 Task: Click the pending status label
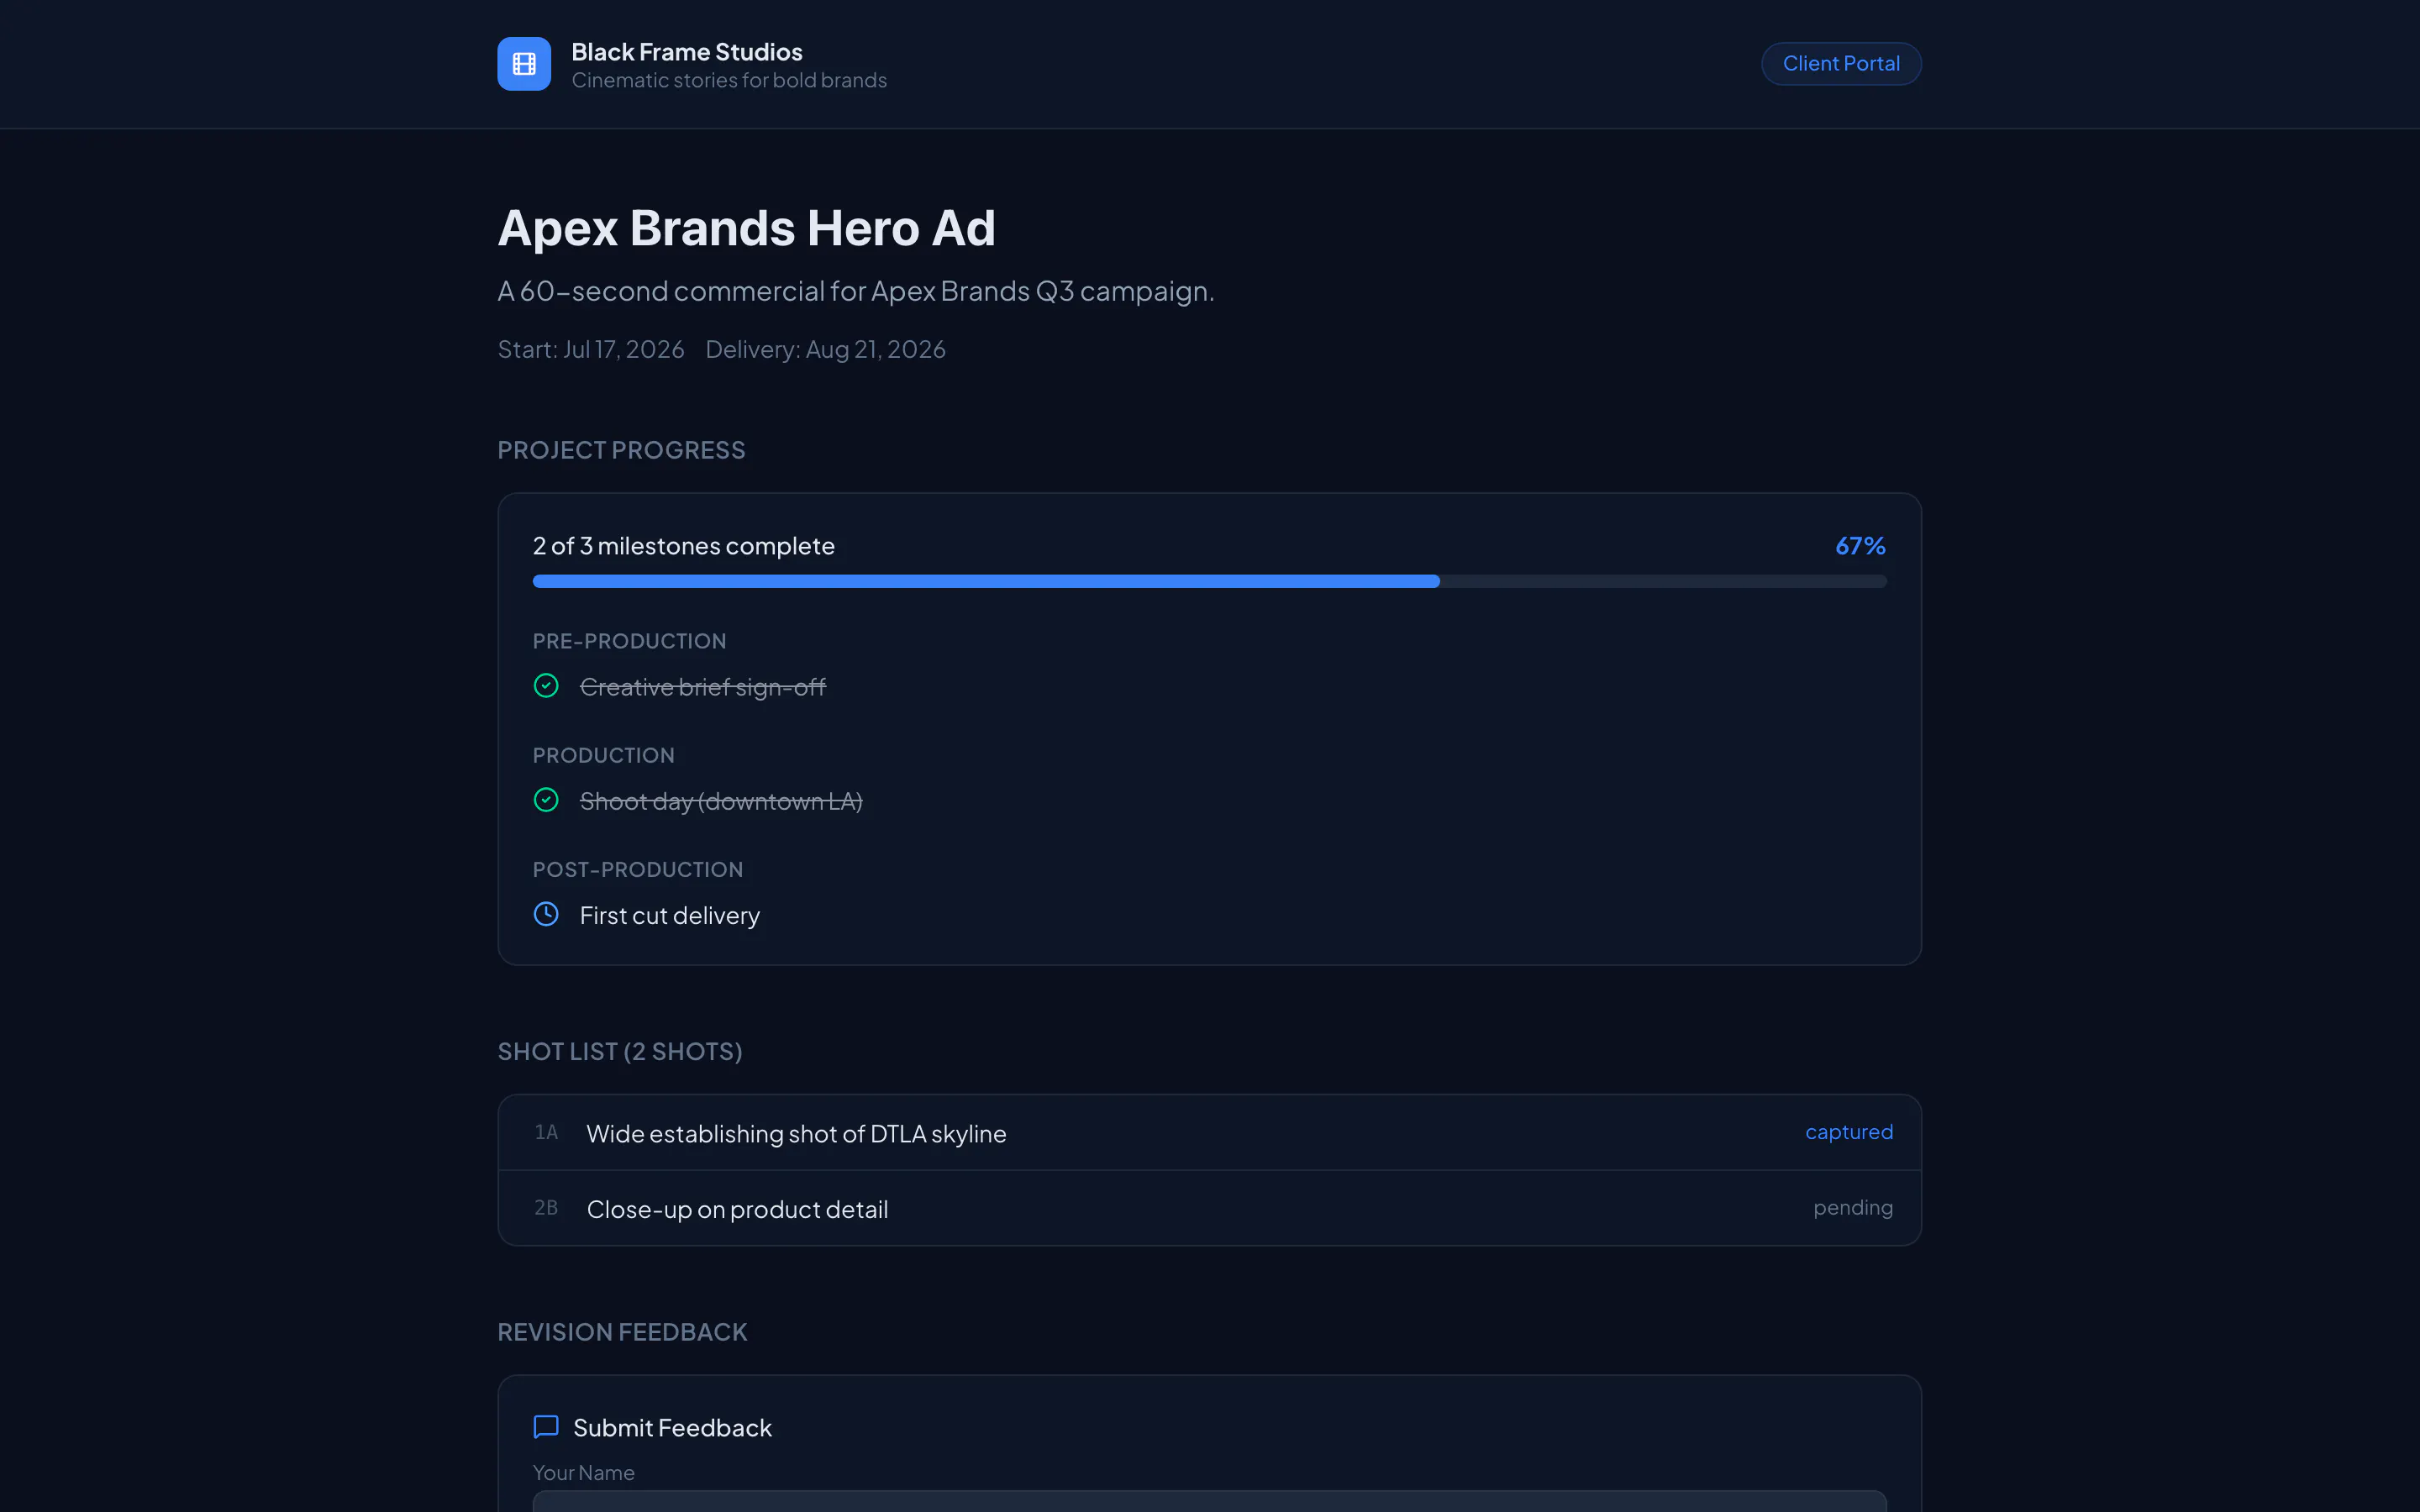(1853, 1208)
